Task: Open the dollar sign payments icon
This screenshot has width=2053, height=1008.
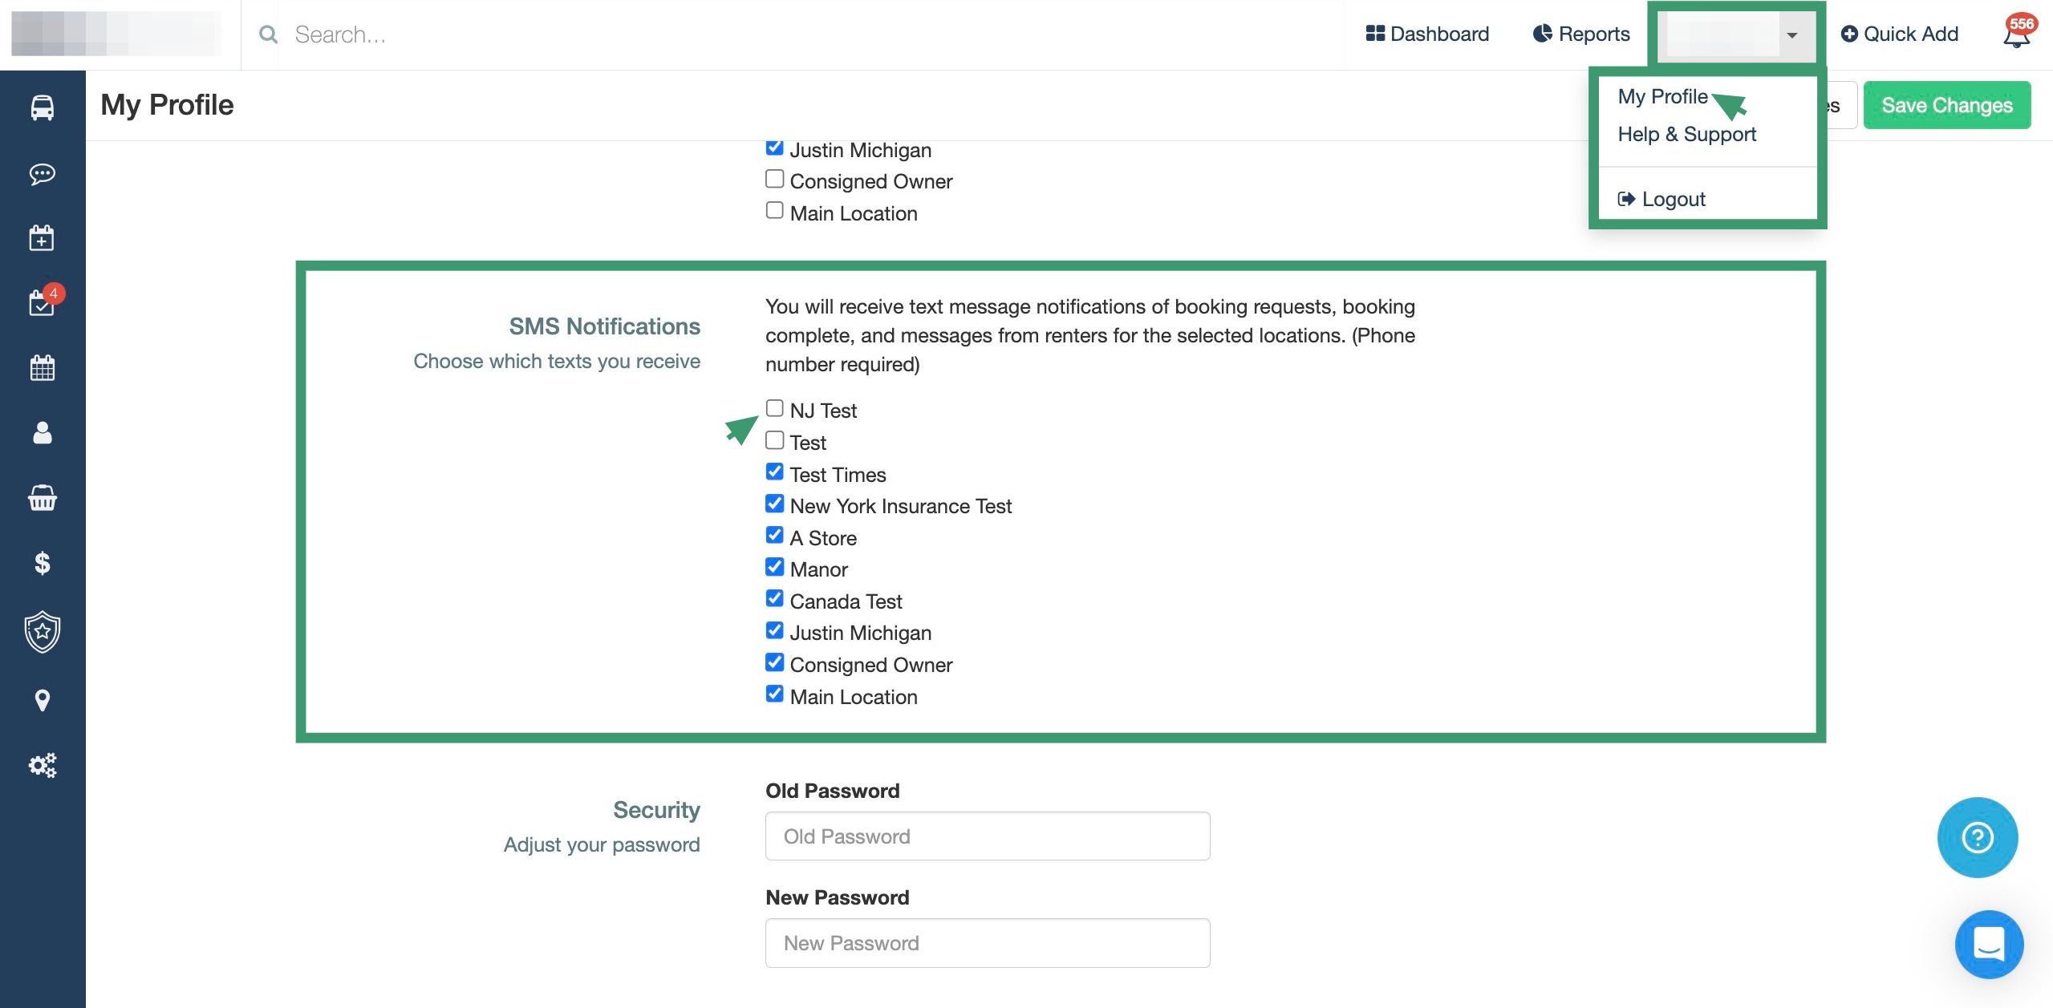Action: pyautogui.click(x=42, y=563)
